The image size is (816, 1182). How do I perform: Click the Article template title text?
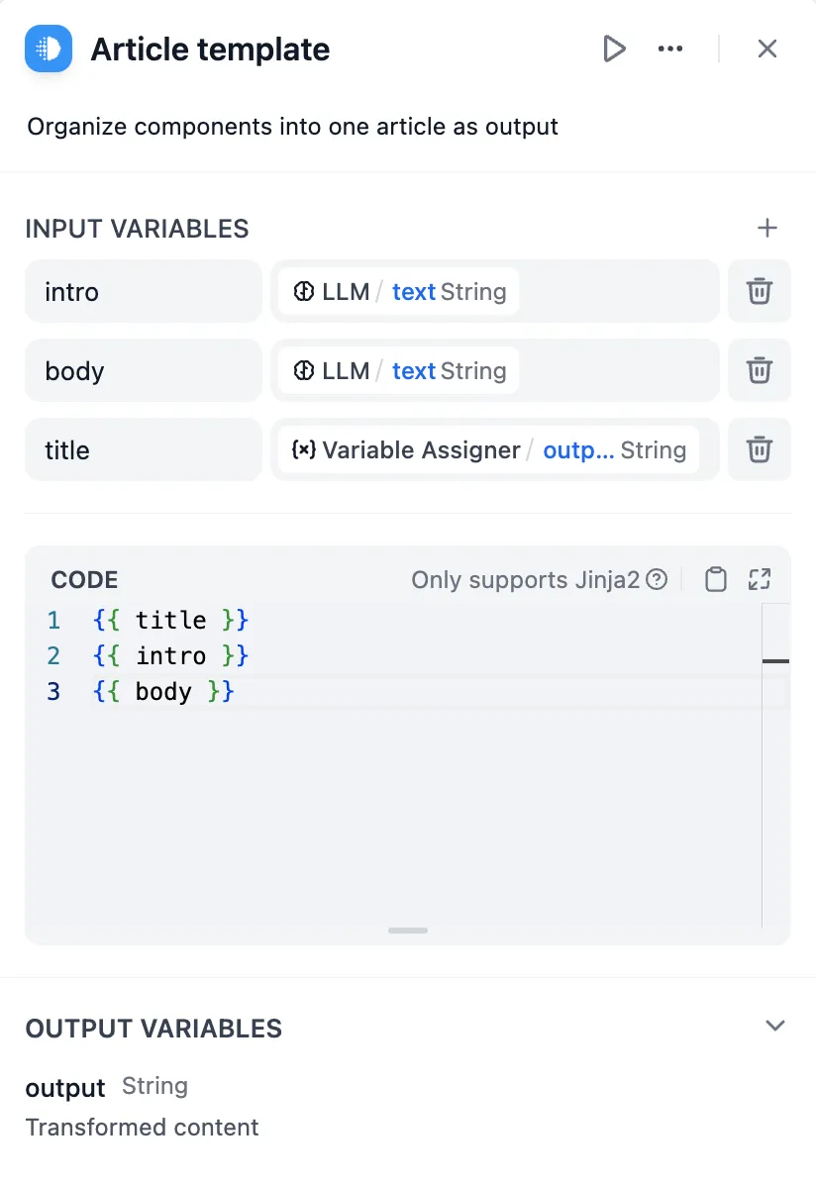click(210, 49)
